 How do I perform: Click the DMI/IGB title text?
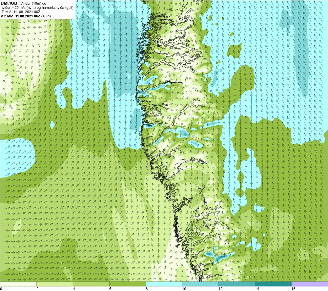9,3
